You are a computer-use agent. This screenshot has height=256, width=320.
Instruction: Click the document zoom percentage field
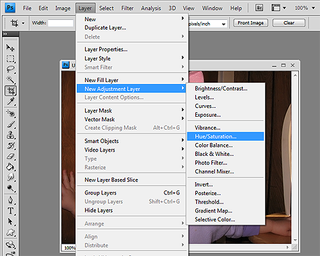point(69,248)
